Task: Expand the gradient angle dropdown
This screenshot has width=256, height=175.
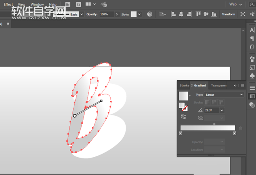Action: pos(222,110)
